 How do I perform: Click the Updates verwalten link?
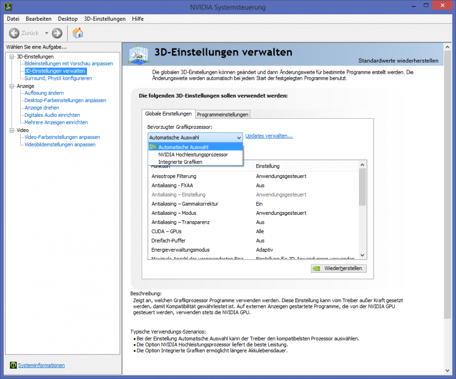(269, 136)
